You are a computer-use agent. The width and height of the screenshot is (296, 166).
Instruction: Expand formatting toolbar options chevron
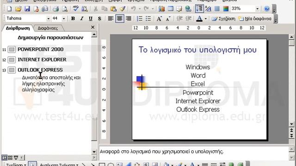point(276,19)
